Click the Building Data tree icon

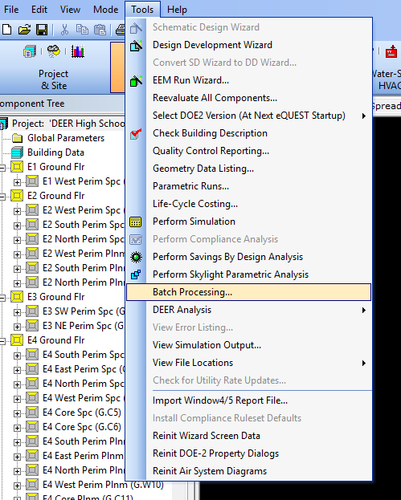click(17, 152)
